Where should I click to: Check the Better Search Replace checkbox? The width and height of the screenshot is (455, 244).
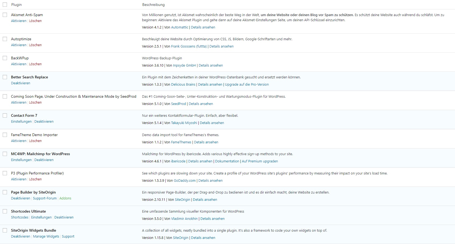point(5,77)
